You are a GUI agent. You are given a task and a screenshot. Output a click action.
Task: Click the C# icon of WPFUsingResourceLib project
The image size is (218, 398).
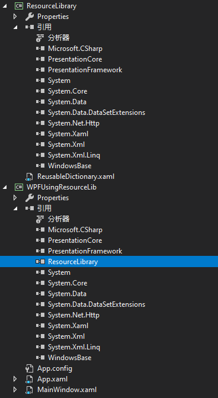click(19, 187)
